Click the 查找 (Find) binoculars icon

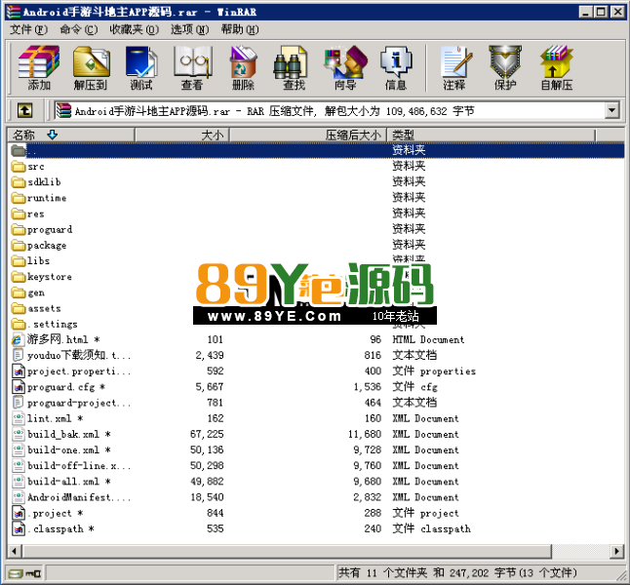[x=290, y=61]
